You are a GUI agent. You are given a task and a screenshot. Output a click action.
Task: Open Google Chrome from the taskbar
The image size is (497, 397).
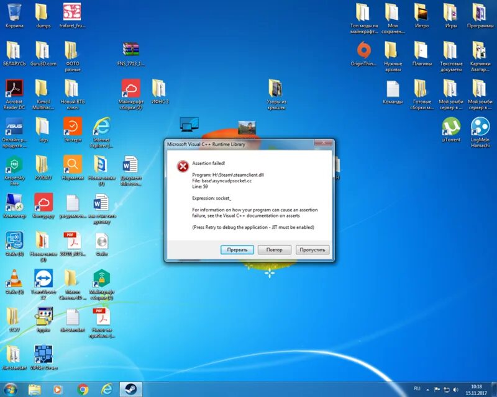coord(83,390)
